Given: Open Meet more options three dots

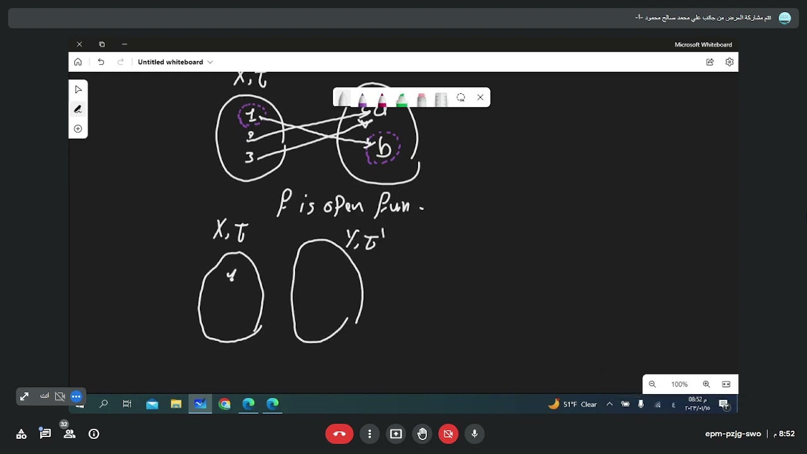Looking at the screenshot, I should 369,434.
